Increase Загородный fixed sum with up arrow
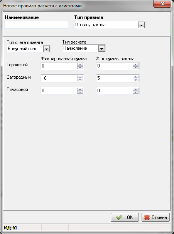The image size is (174, 234). [x=80, y=77]
